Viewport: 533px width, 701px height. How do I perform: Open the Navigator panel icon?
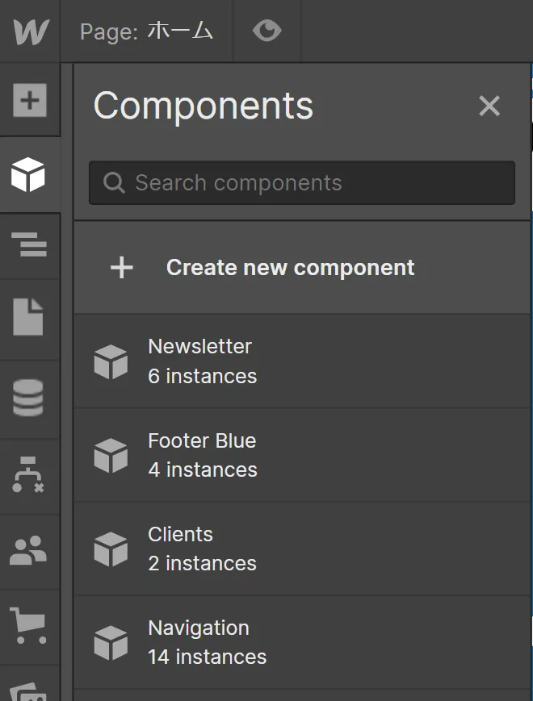30,244
